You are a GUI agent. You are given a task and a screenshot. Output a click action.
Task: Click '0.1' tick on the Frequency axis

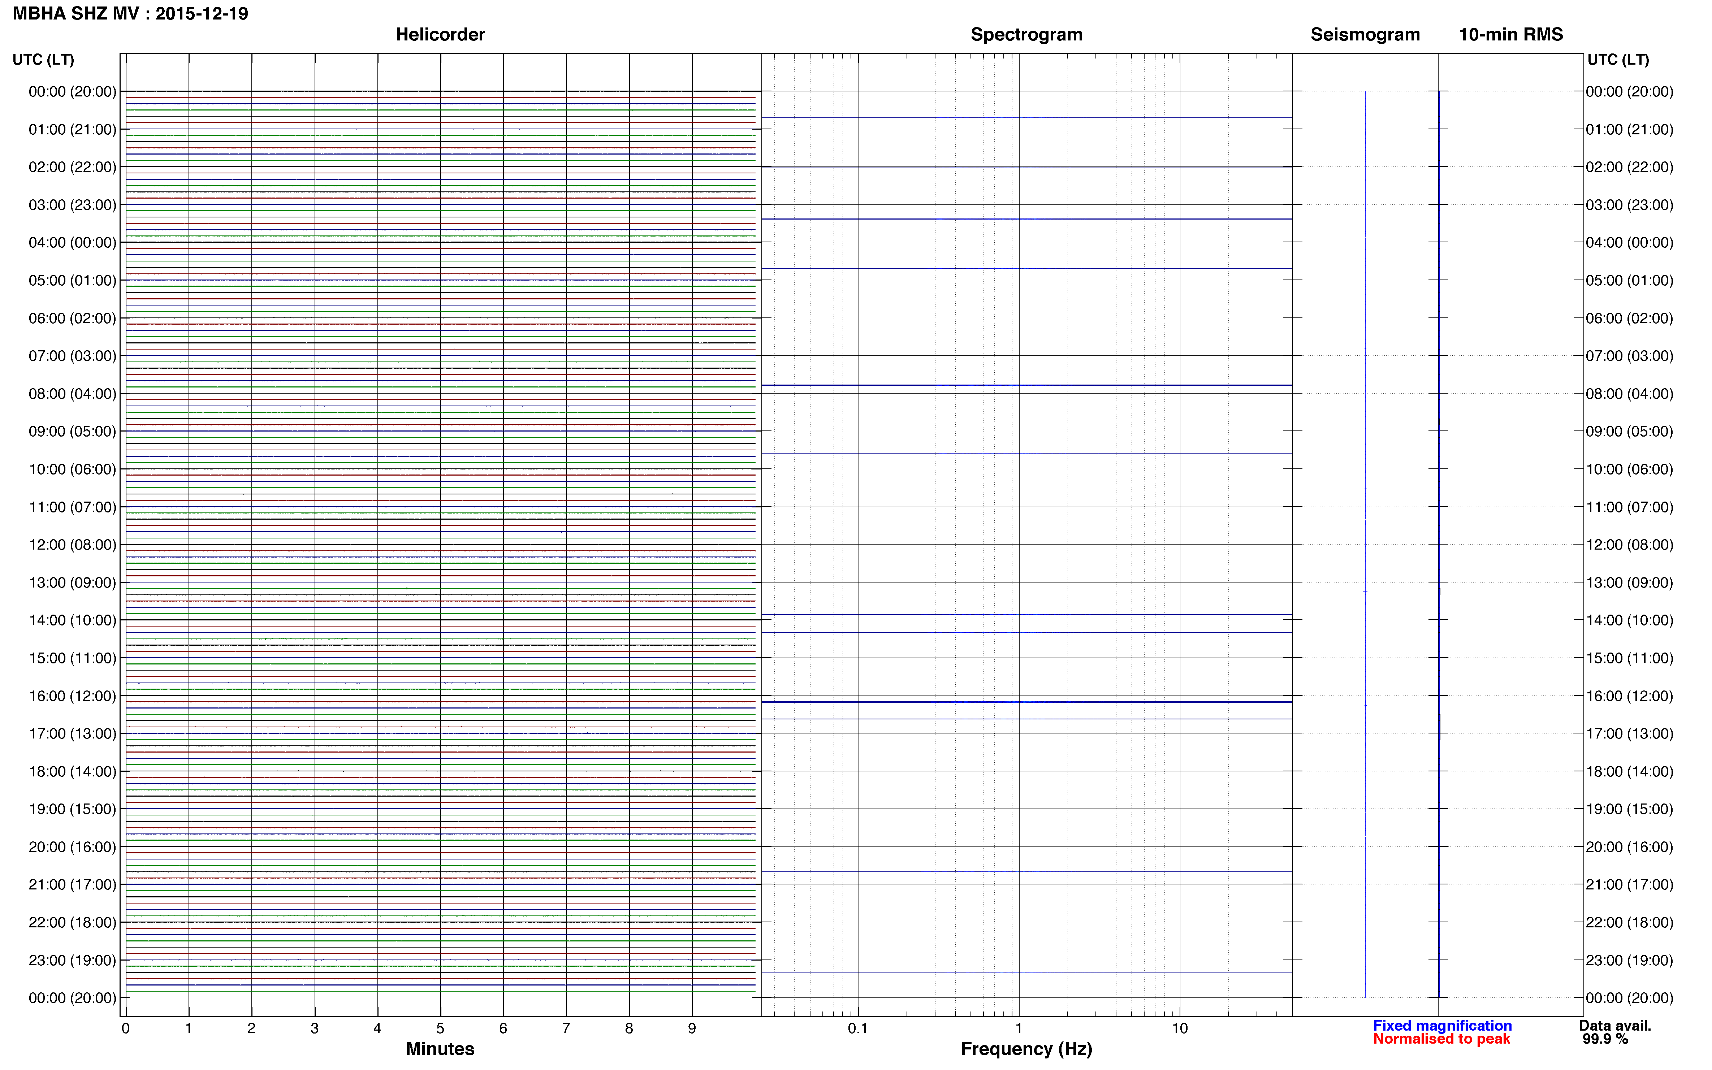(858, 1028)
